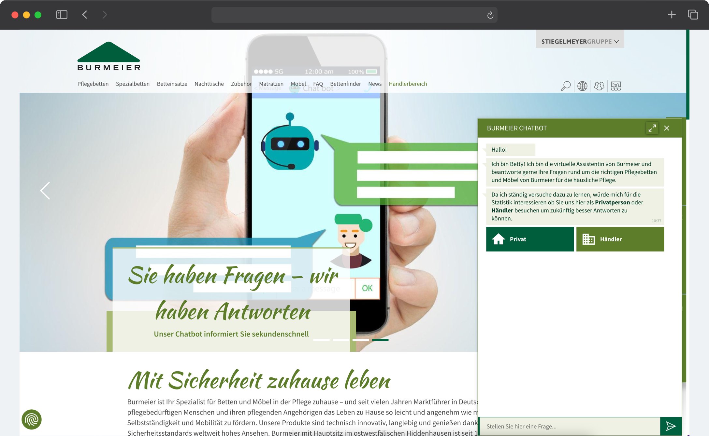Reload the page in the browser
This screenshot has height=436, width=709.
[x=490, y=15]
